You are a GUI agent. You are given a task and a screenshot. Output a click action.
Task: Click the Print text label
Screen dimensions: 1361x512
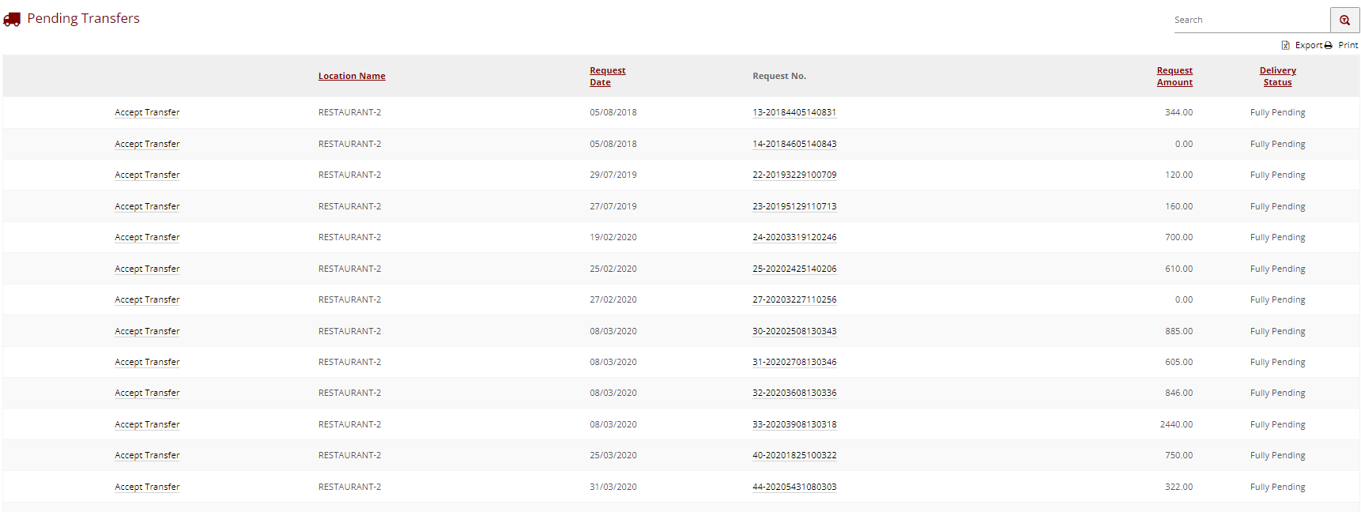(x=1348, y=46)
